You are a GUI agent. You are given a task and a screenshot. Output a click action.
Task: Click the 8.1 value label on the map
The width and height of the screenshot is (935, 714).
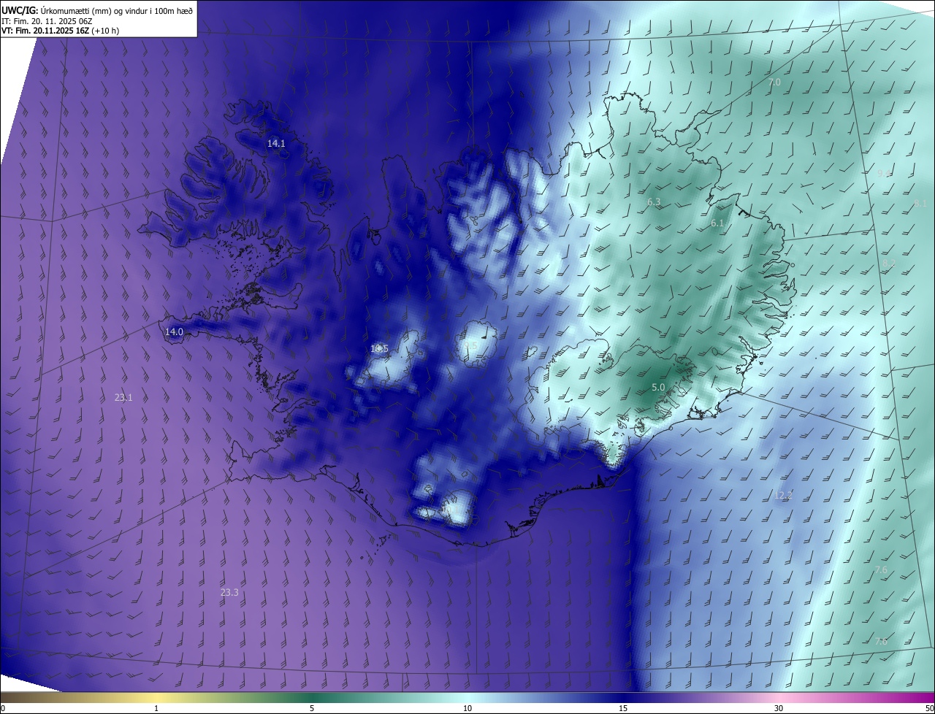coord(920,204)
